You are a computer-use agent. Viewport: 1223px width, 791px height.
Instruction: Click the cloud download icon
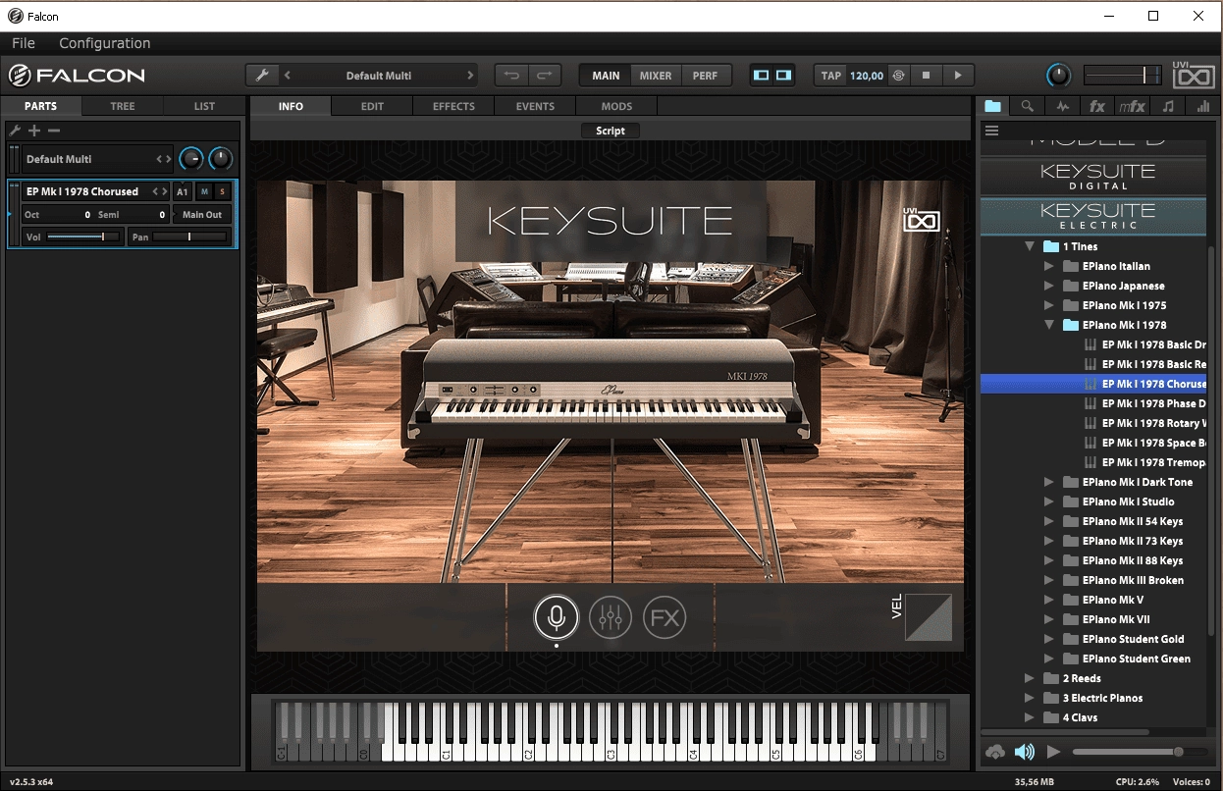(x=995, y=752)
